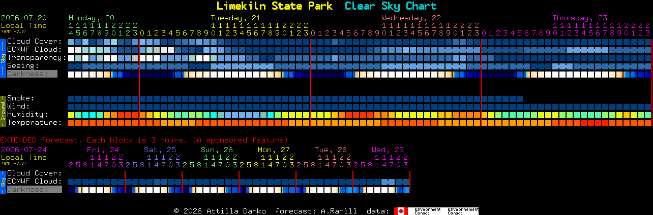Screen dimensions: 653x215
Task: Click Local Time label under 2026-07-20
Action: tap(24, 25)
